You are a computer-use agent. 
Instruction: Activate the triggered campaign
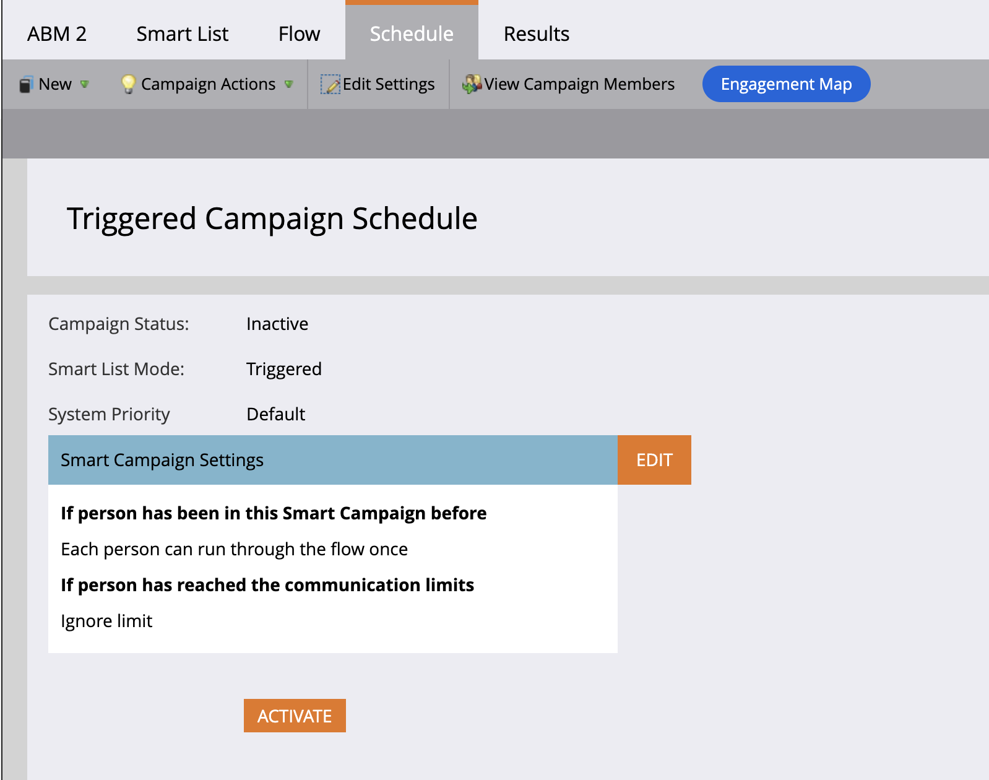pyautogui.click(x=295, y=716)
